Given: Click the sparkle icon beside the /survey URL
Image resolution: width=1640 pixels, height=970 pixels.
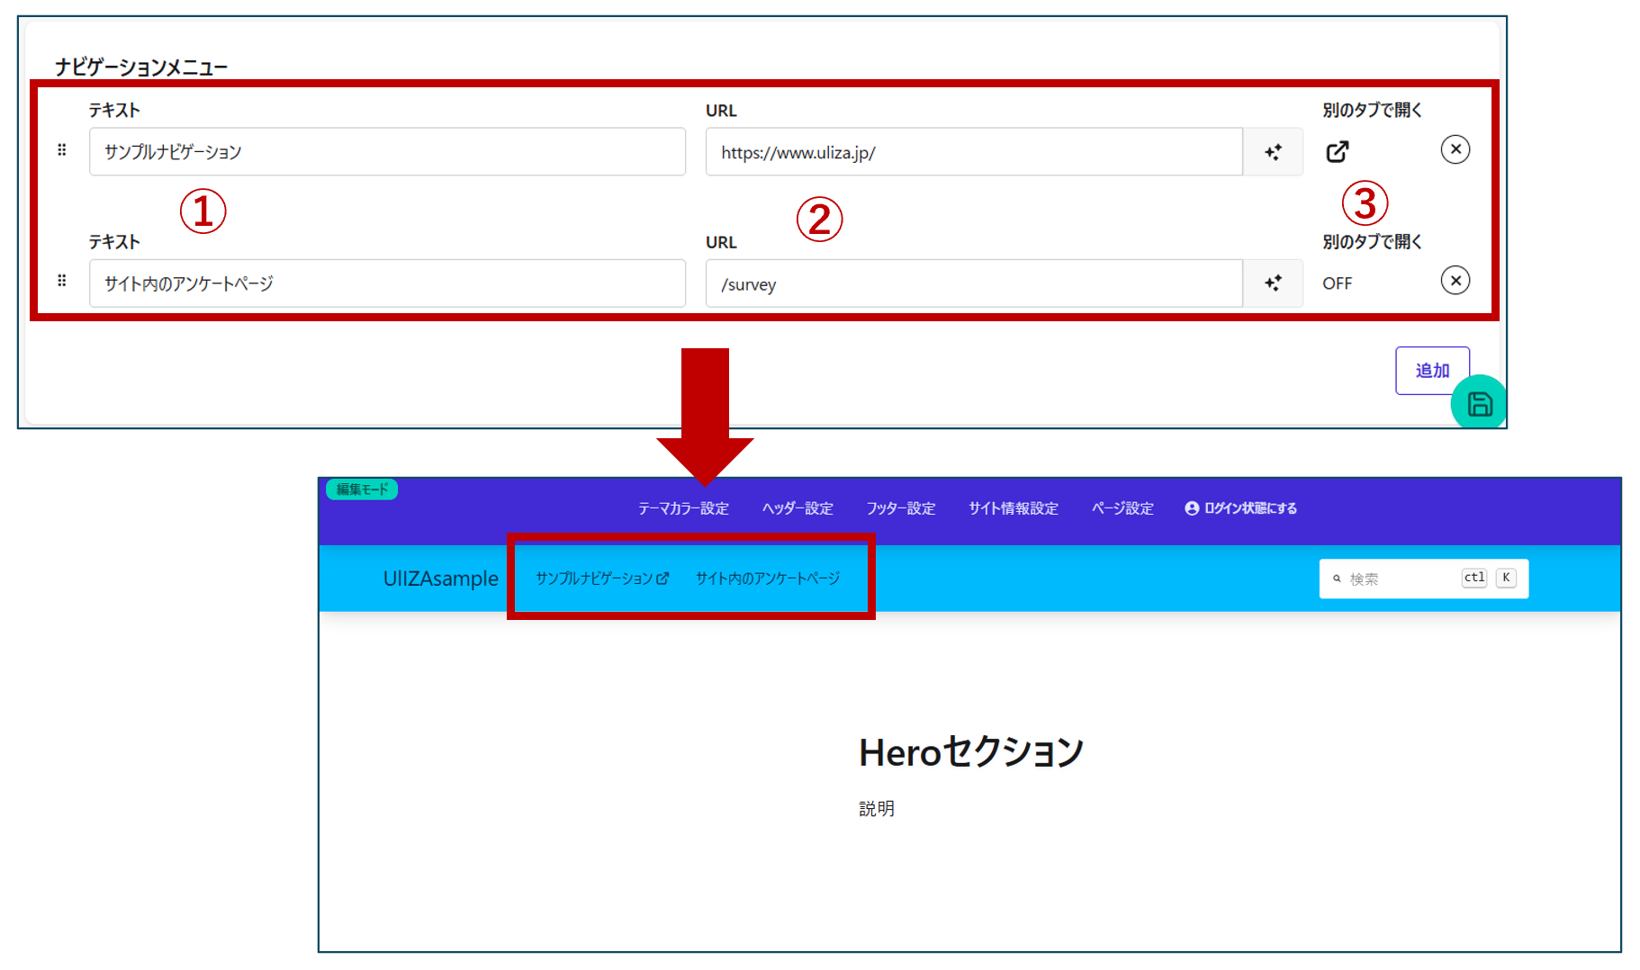Looking at the screenshot, I should click(1273, 283).
